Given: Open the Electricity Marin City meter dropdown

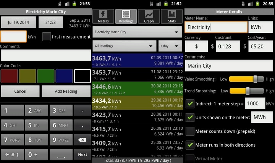Looking at the screenshot, I should point(137,32).
